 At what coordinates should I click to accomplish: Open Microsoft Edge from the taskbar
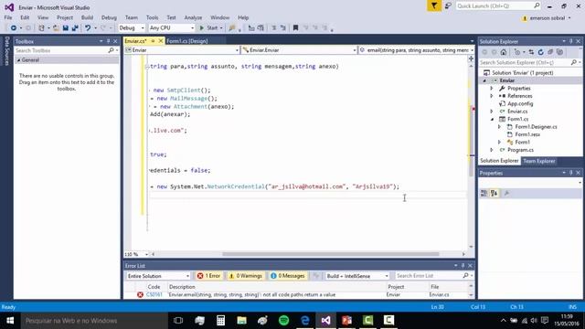[304, 321]
